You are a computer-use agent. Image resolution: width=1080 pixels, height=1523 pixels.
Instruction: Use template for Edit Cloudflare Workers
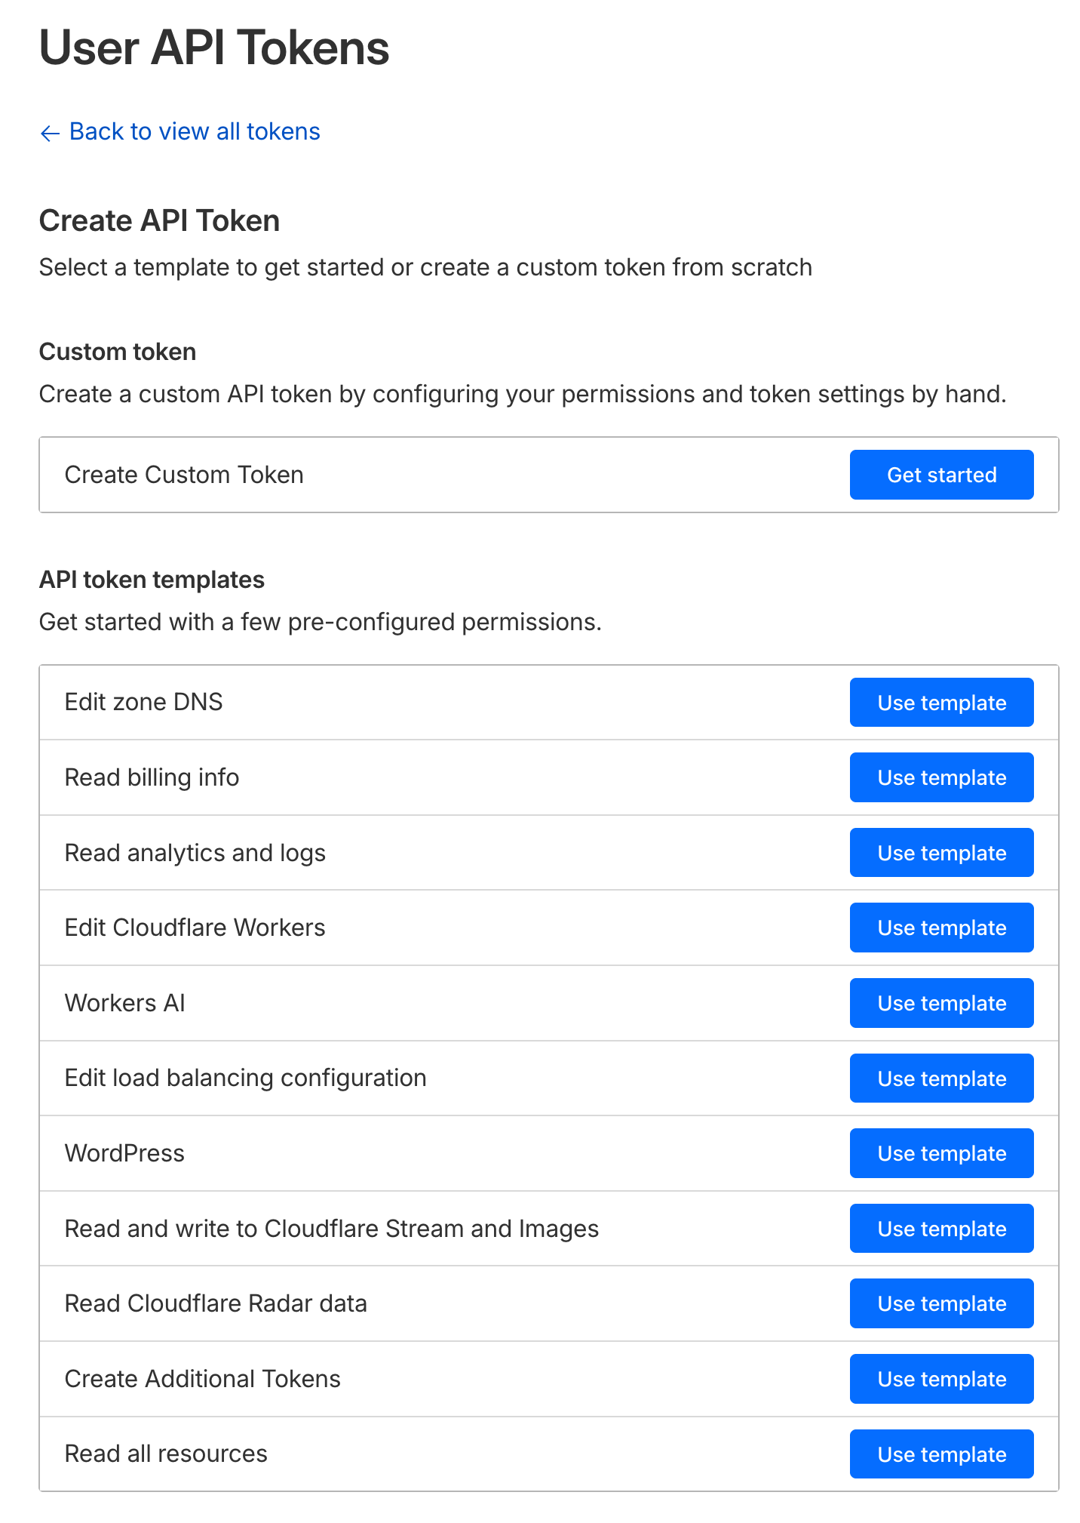pyautogui.click(x=941, y=928)
